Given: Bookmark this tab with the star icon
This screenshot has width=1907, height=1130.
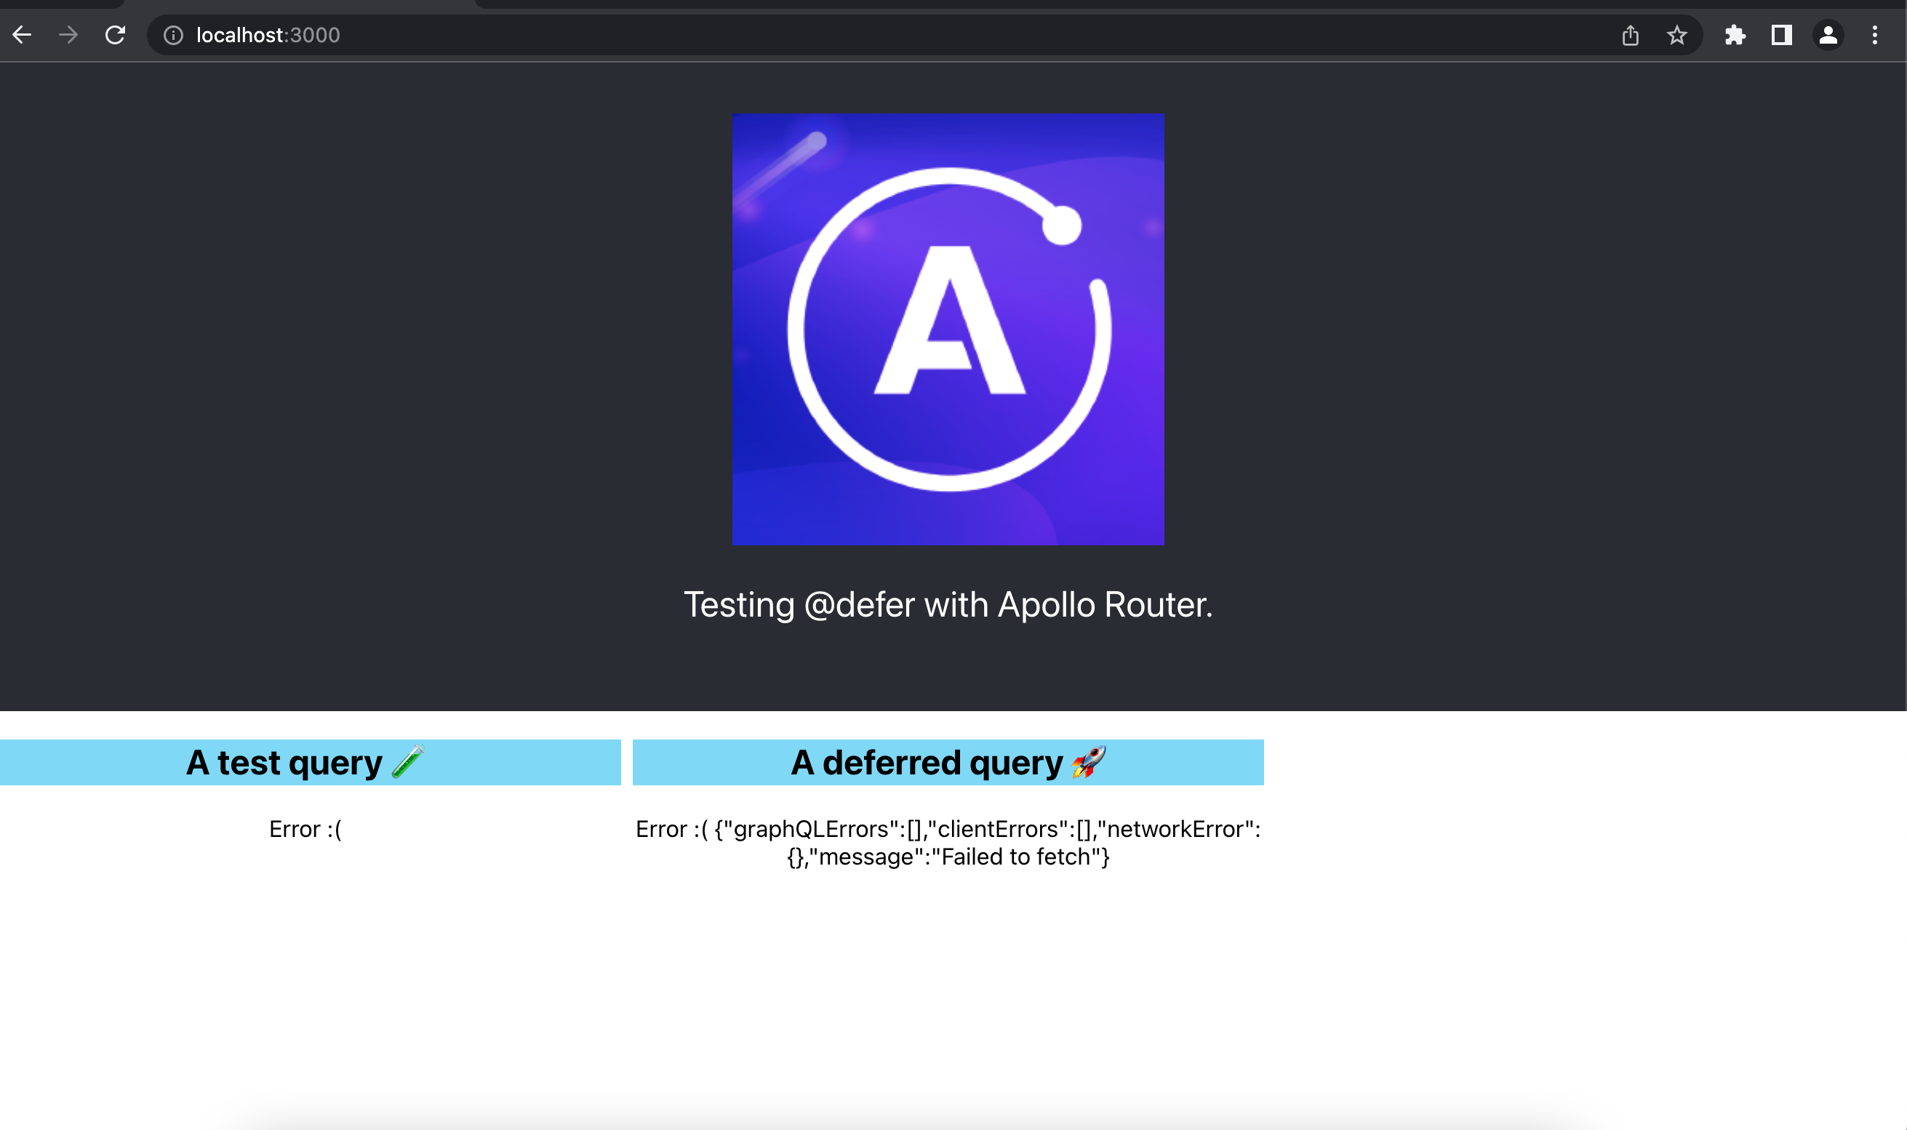Looking at the screenshot, I should pyautogui.click(x=1676, y=35).
